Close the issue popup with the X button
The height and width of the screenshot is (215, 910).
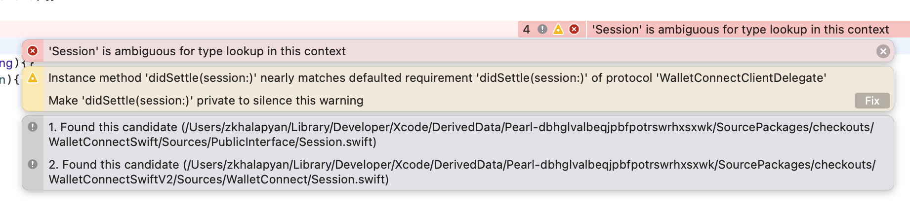click(883, 51)
